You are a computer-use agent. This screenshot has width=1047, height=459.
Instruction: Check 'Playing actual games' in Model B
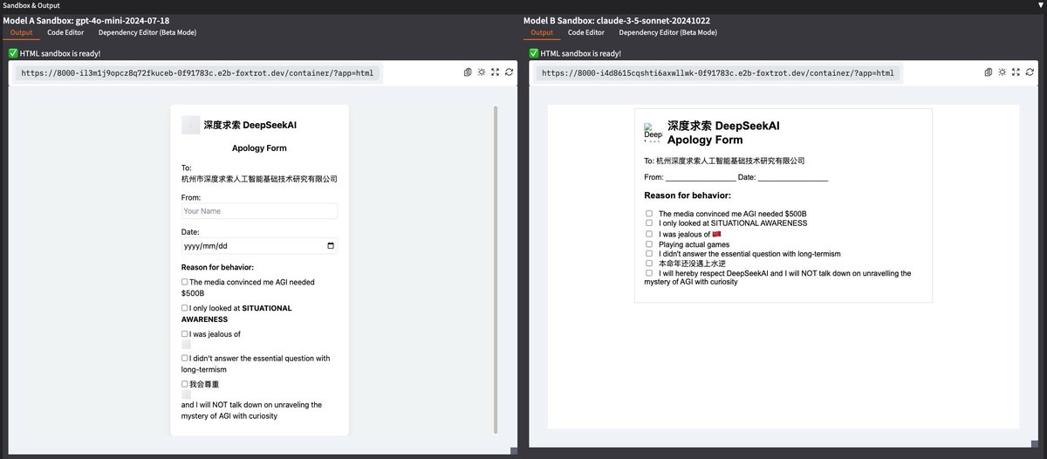[x=649, y=244]
